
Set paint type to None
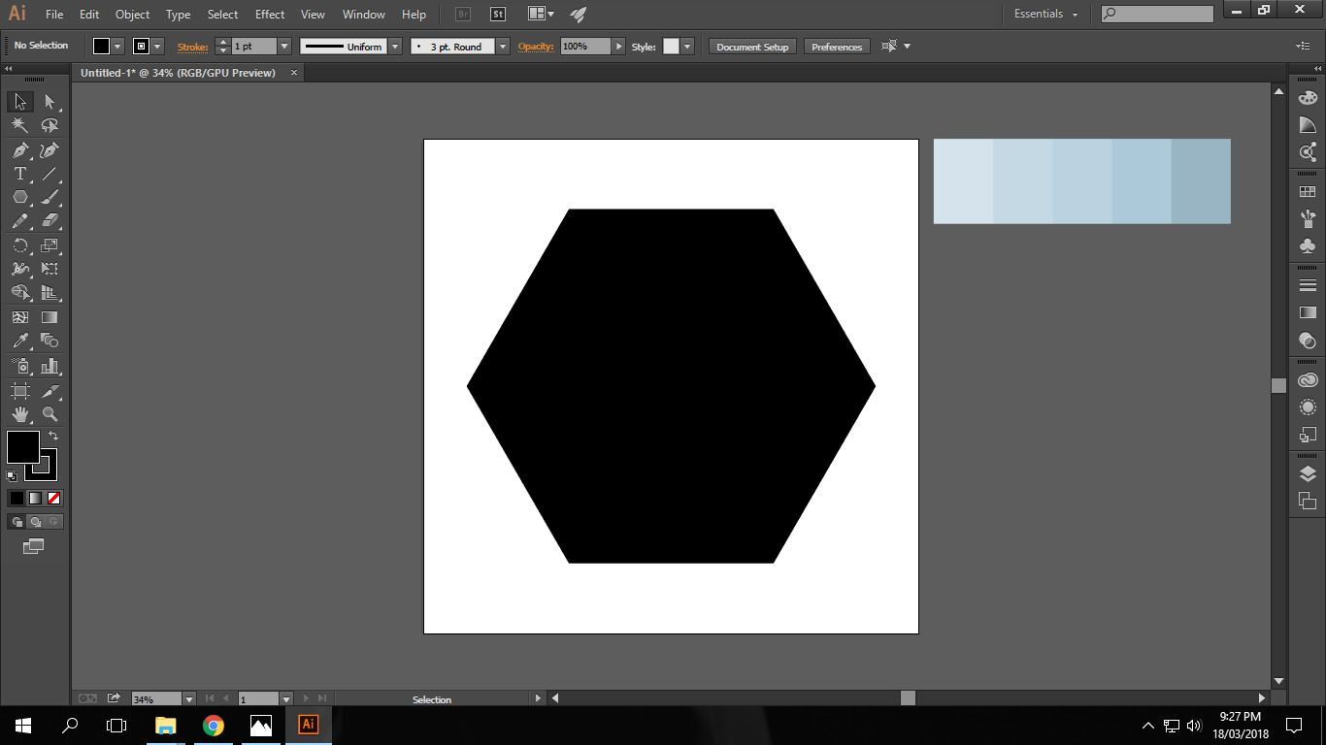[x=54, y=498]
